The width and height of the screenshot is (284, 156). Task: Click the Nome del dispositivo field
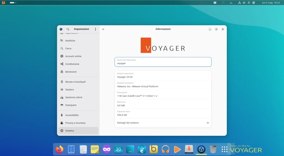tap(163, 62)
